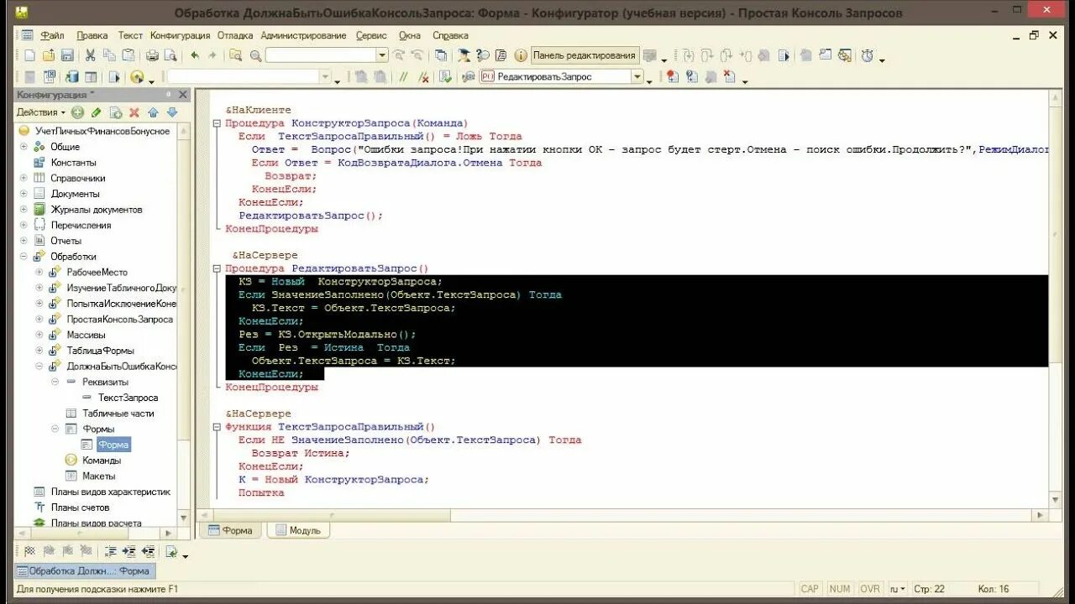Click the red Delete X in Configuration panel
This screenshot has width=1075, height=604.
tap(134, 112)
